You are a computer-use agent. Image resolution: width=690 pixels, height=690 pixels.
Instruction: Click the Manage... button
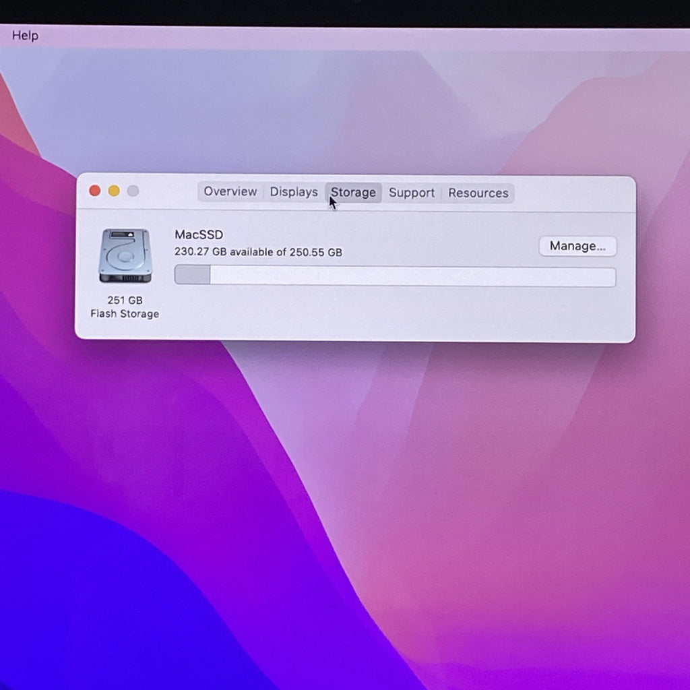(577, 246)
